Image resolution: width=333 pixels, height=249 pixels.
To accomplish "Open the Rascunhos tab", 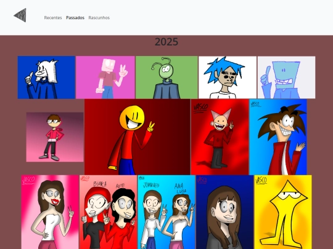I will 99,18.
